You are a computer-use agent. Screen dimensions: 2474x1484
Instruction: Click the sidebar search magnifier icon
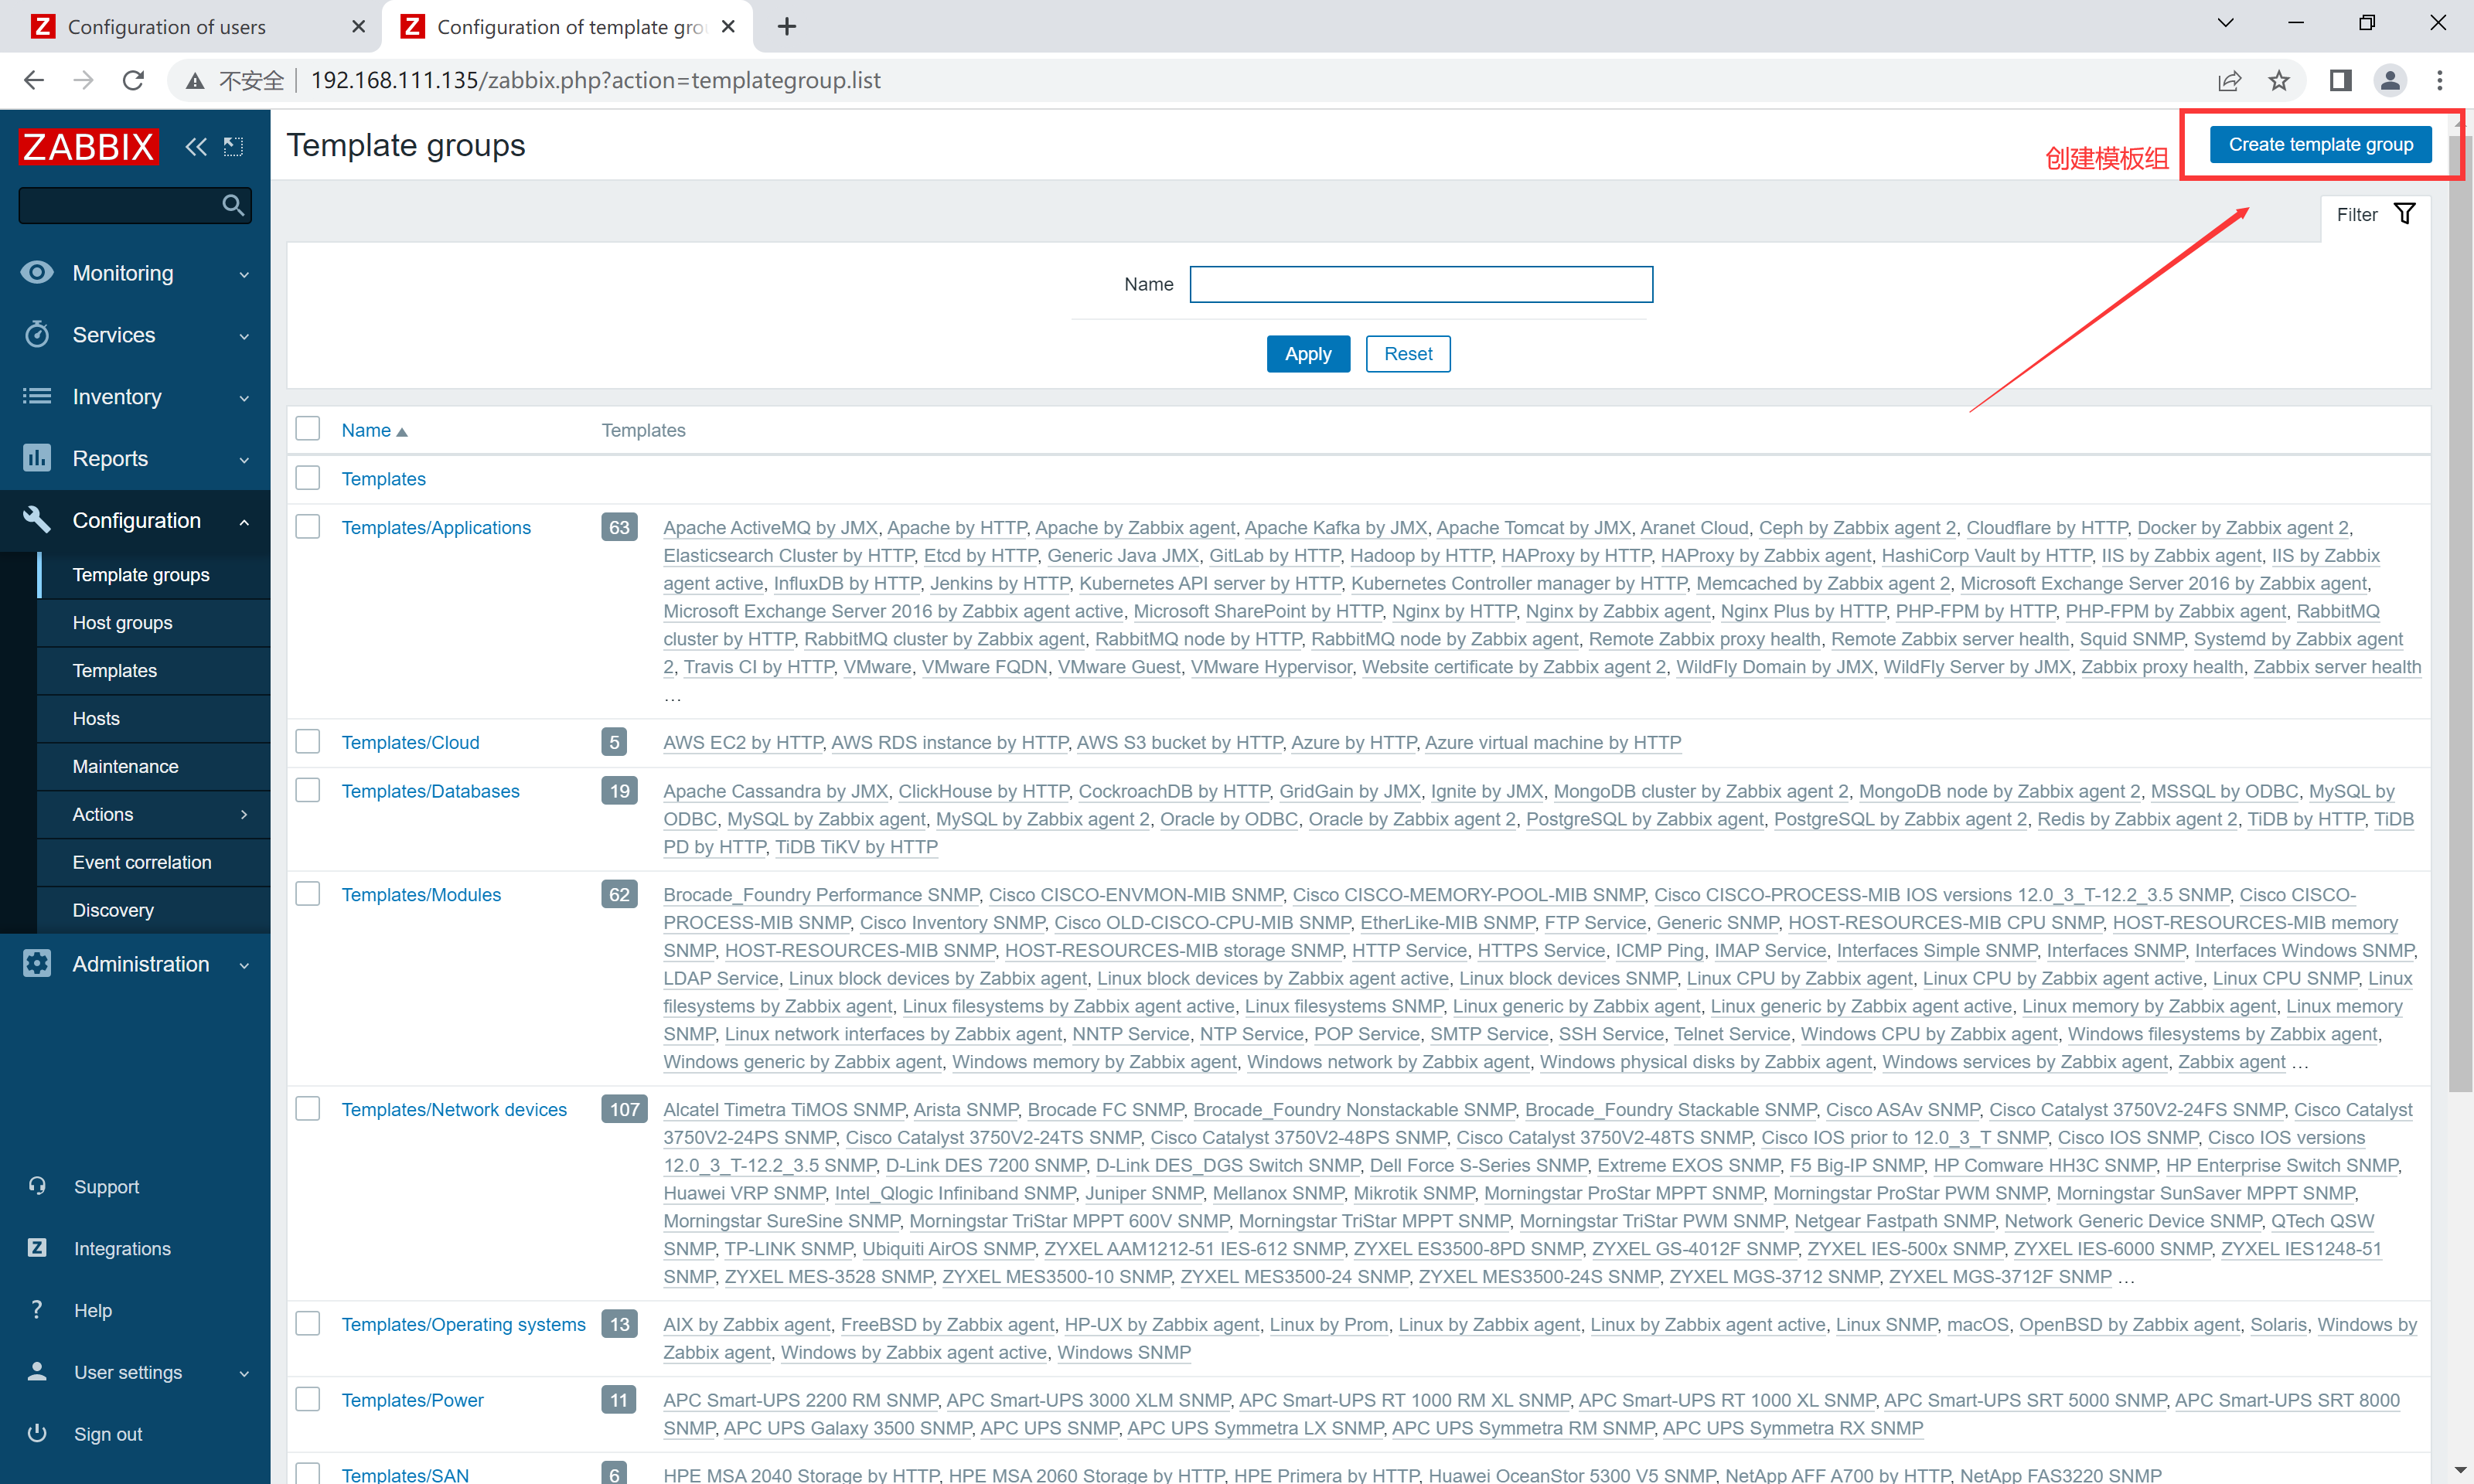233,205
